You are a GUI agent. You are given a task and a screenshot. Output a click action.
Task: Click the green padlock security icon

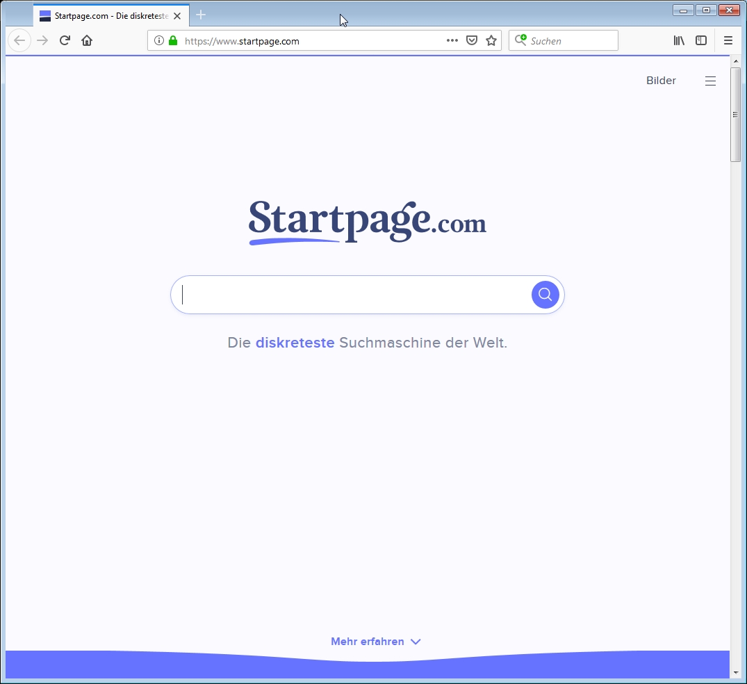point(173,41)
